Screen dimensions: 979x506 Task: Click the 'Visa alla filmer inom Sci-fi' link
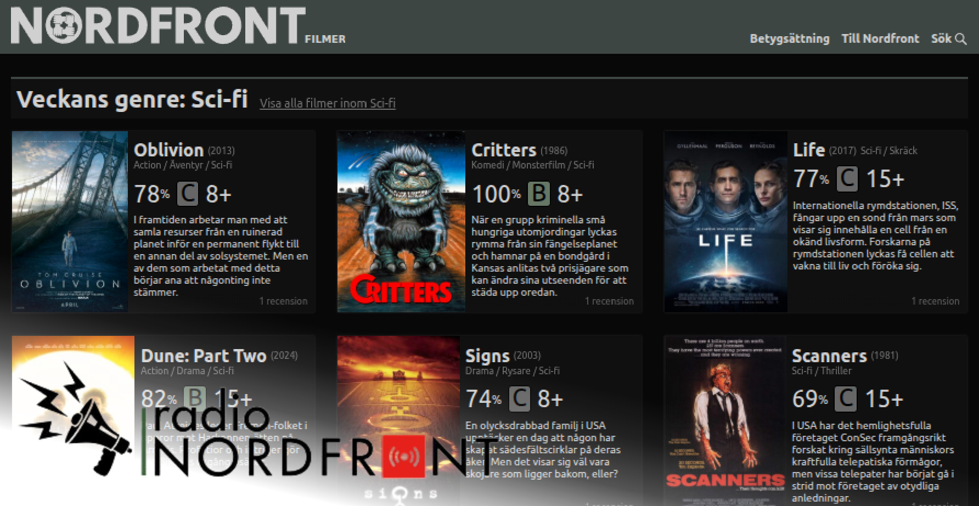(x=327, y=103)
